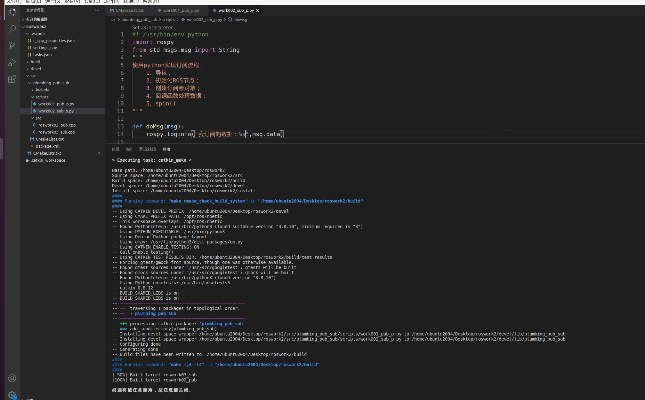The width and height of the screenshot is (645, 400).
Task: Expand the include folder
Action: point(43,90)
